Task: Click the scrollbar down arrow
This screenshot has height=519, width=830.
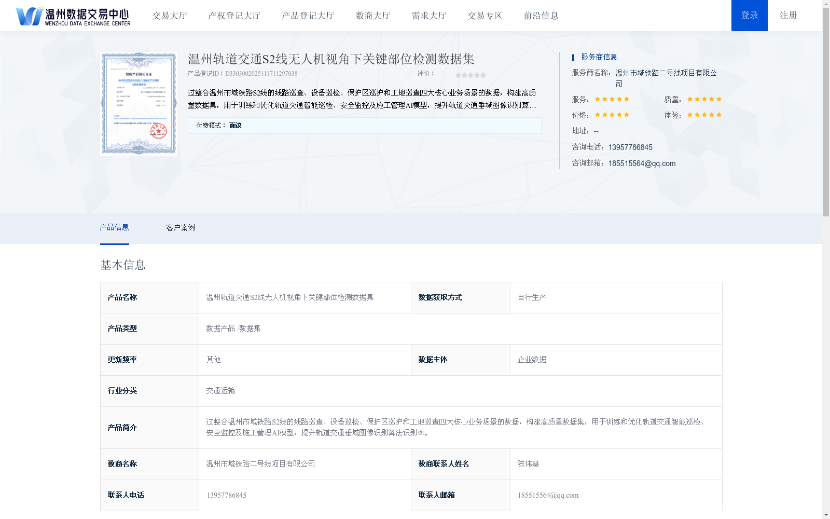Action: [826, 515]
